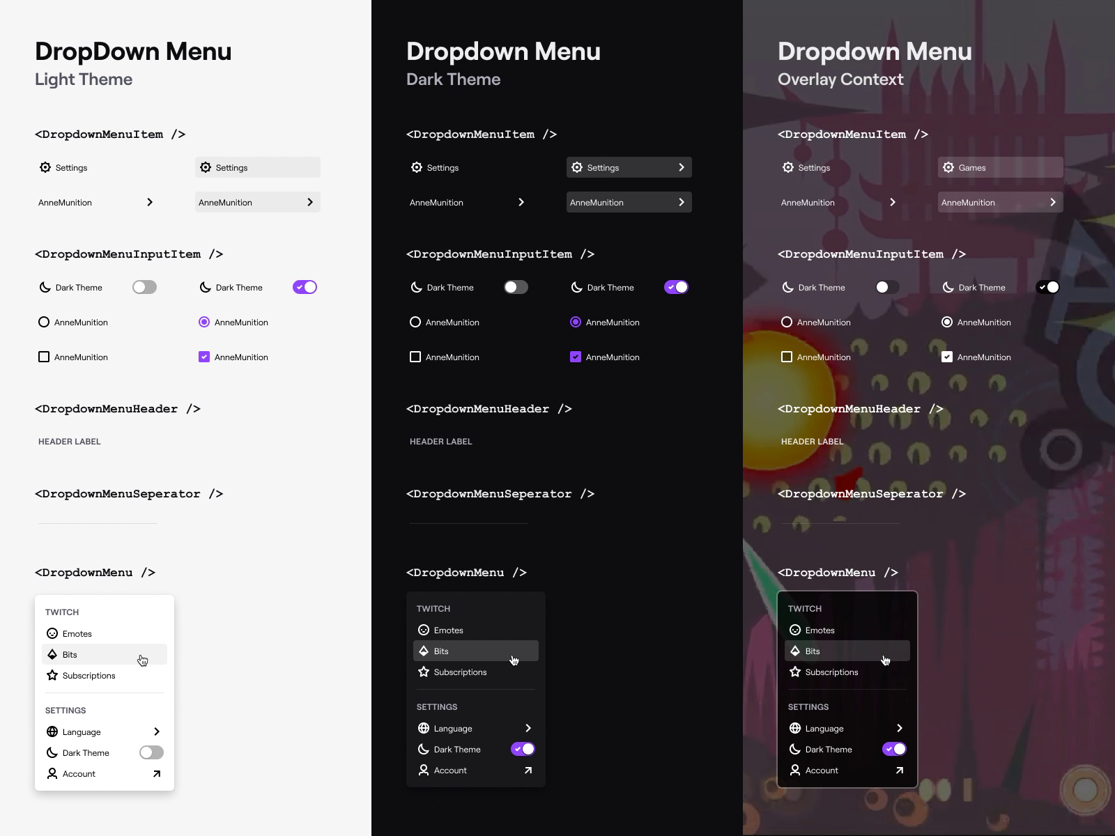Select Account item in dark theme dropdown menu

pyautogui.click(x=476, y=771)
